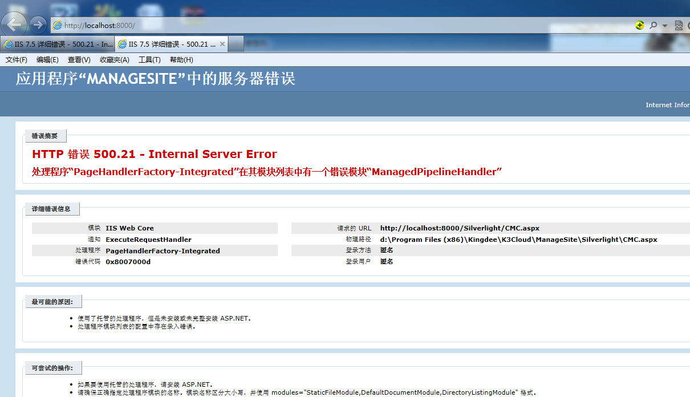Open the 收藏夹(A) menu
This screenshot has height=397, width=690.
tap(115, 59)
